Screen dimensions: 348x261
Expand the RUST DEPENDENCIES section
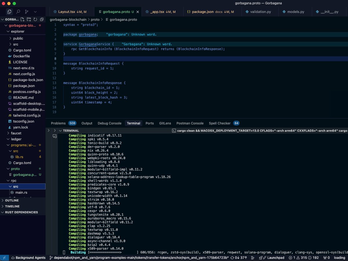point(21,212)
